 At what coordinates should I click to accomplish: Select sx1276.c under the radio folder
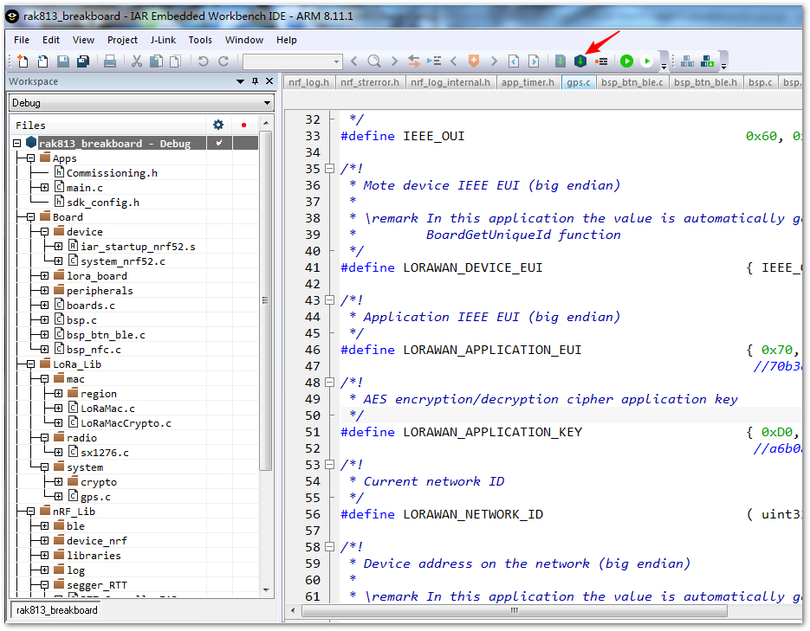tap(104, 453)
